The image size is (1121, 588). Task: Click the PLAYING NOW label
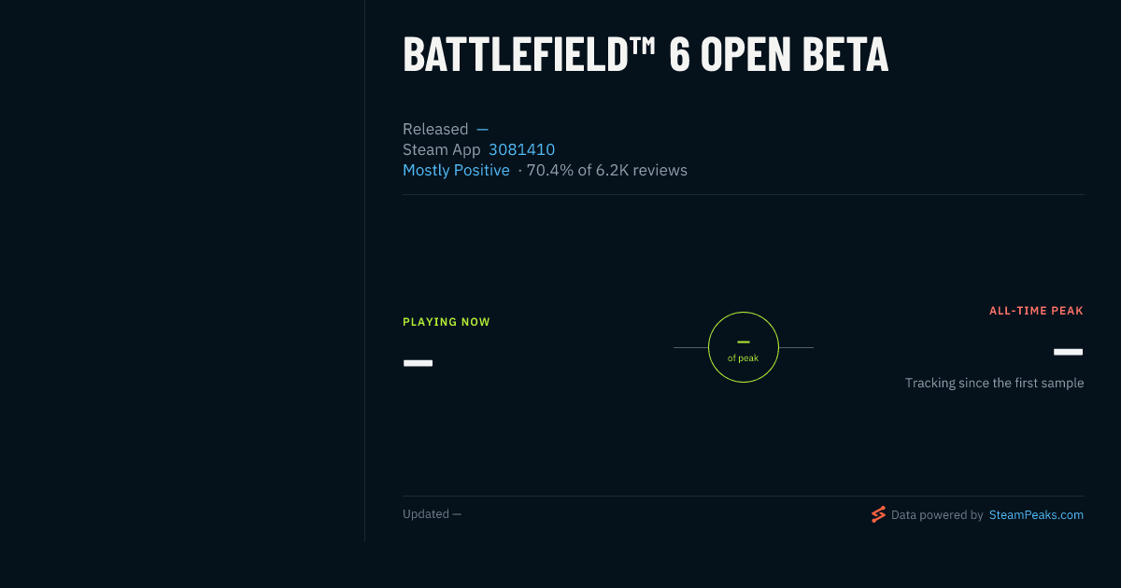[x=447, y=322]
